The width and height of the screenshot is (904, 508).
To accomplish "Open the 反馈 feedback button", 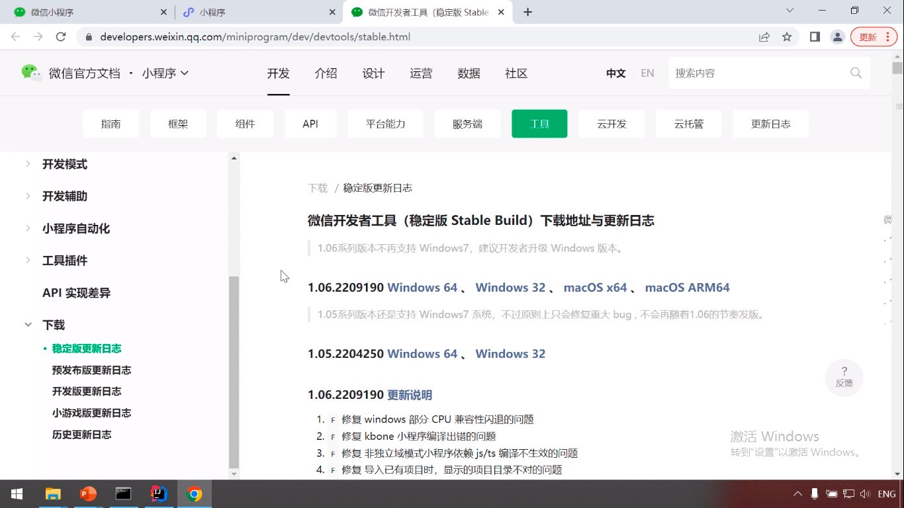I will [844, 378].
